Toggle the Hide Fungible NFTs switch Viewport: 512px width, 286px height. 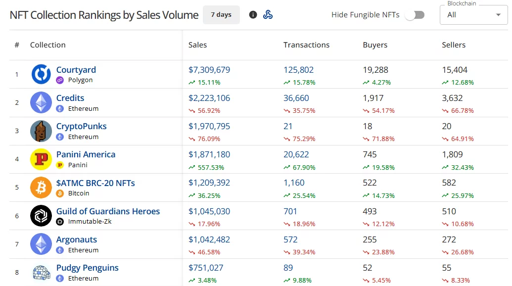tap(415, 15)
